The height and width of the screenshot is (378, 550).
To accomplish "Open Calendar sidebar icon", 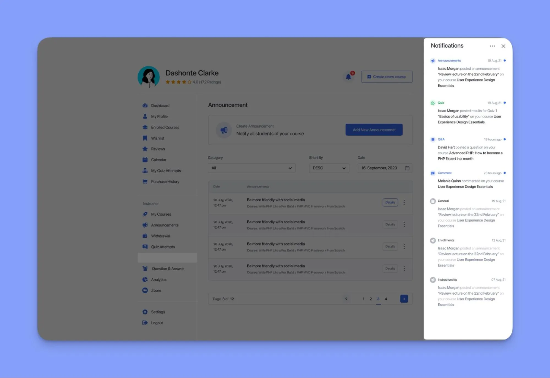I will pyautogui.click(x=145, y=160).
